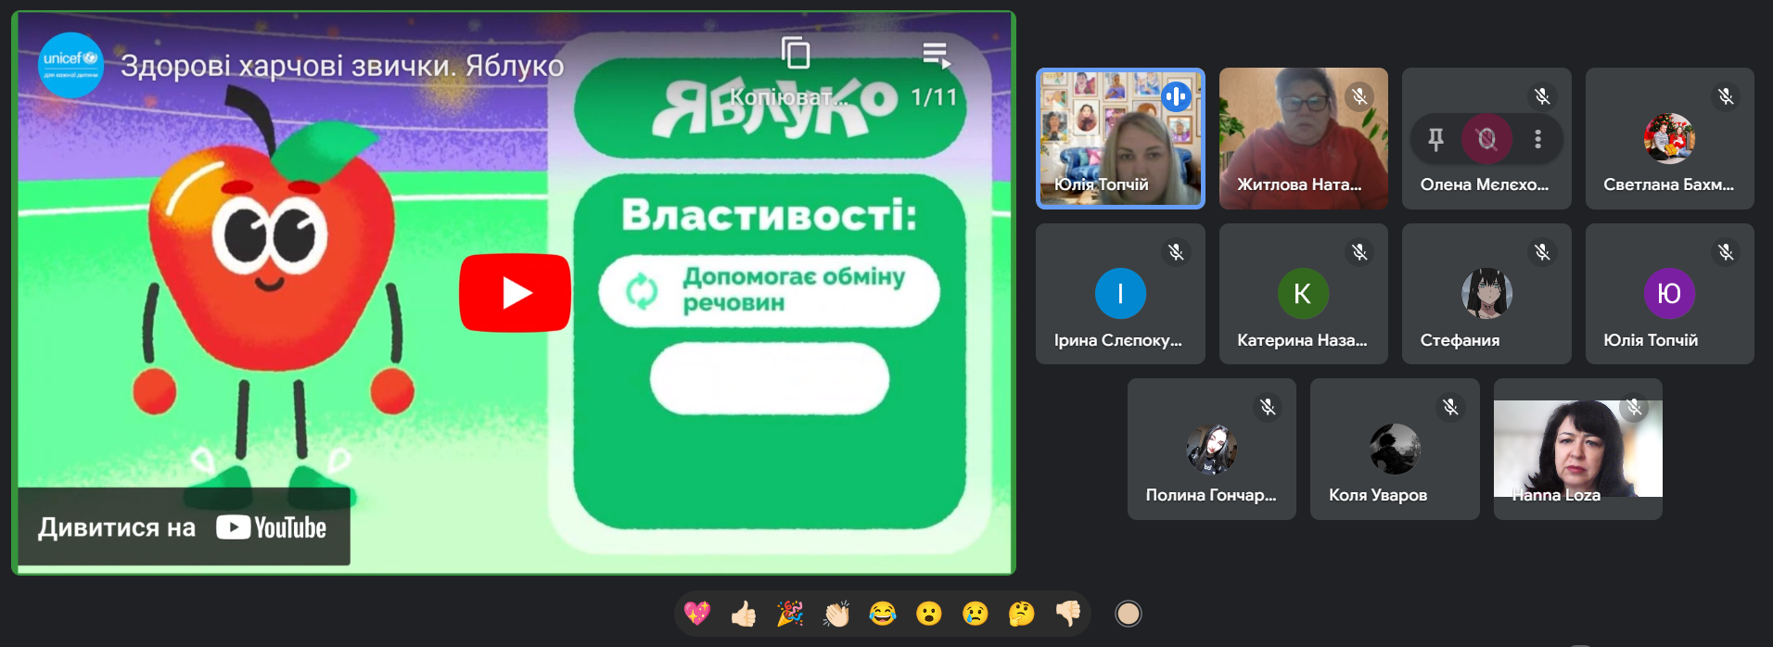Select Hanna Loza's video tile
This screenshot has height=647, width=1773.
(x=1577, y=449)
